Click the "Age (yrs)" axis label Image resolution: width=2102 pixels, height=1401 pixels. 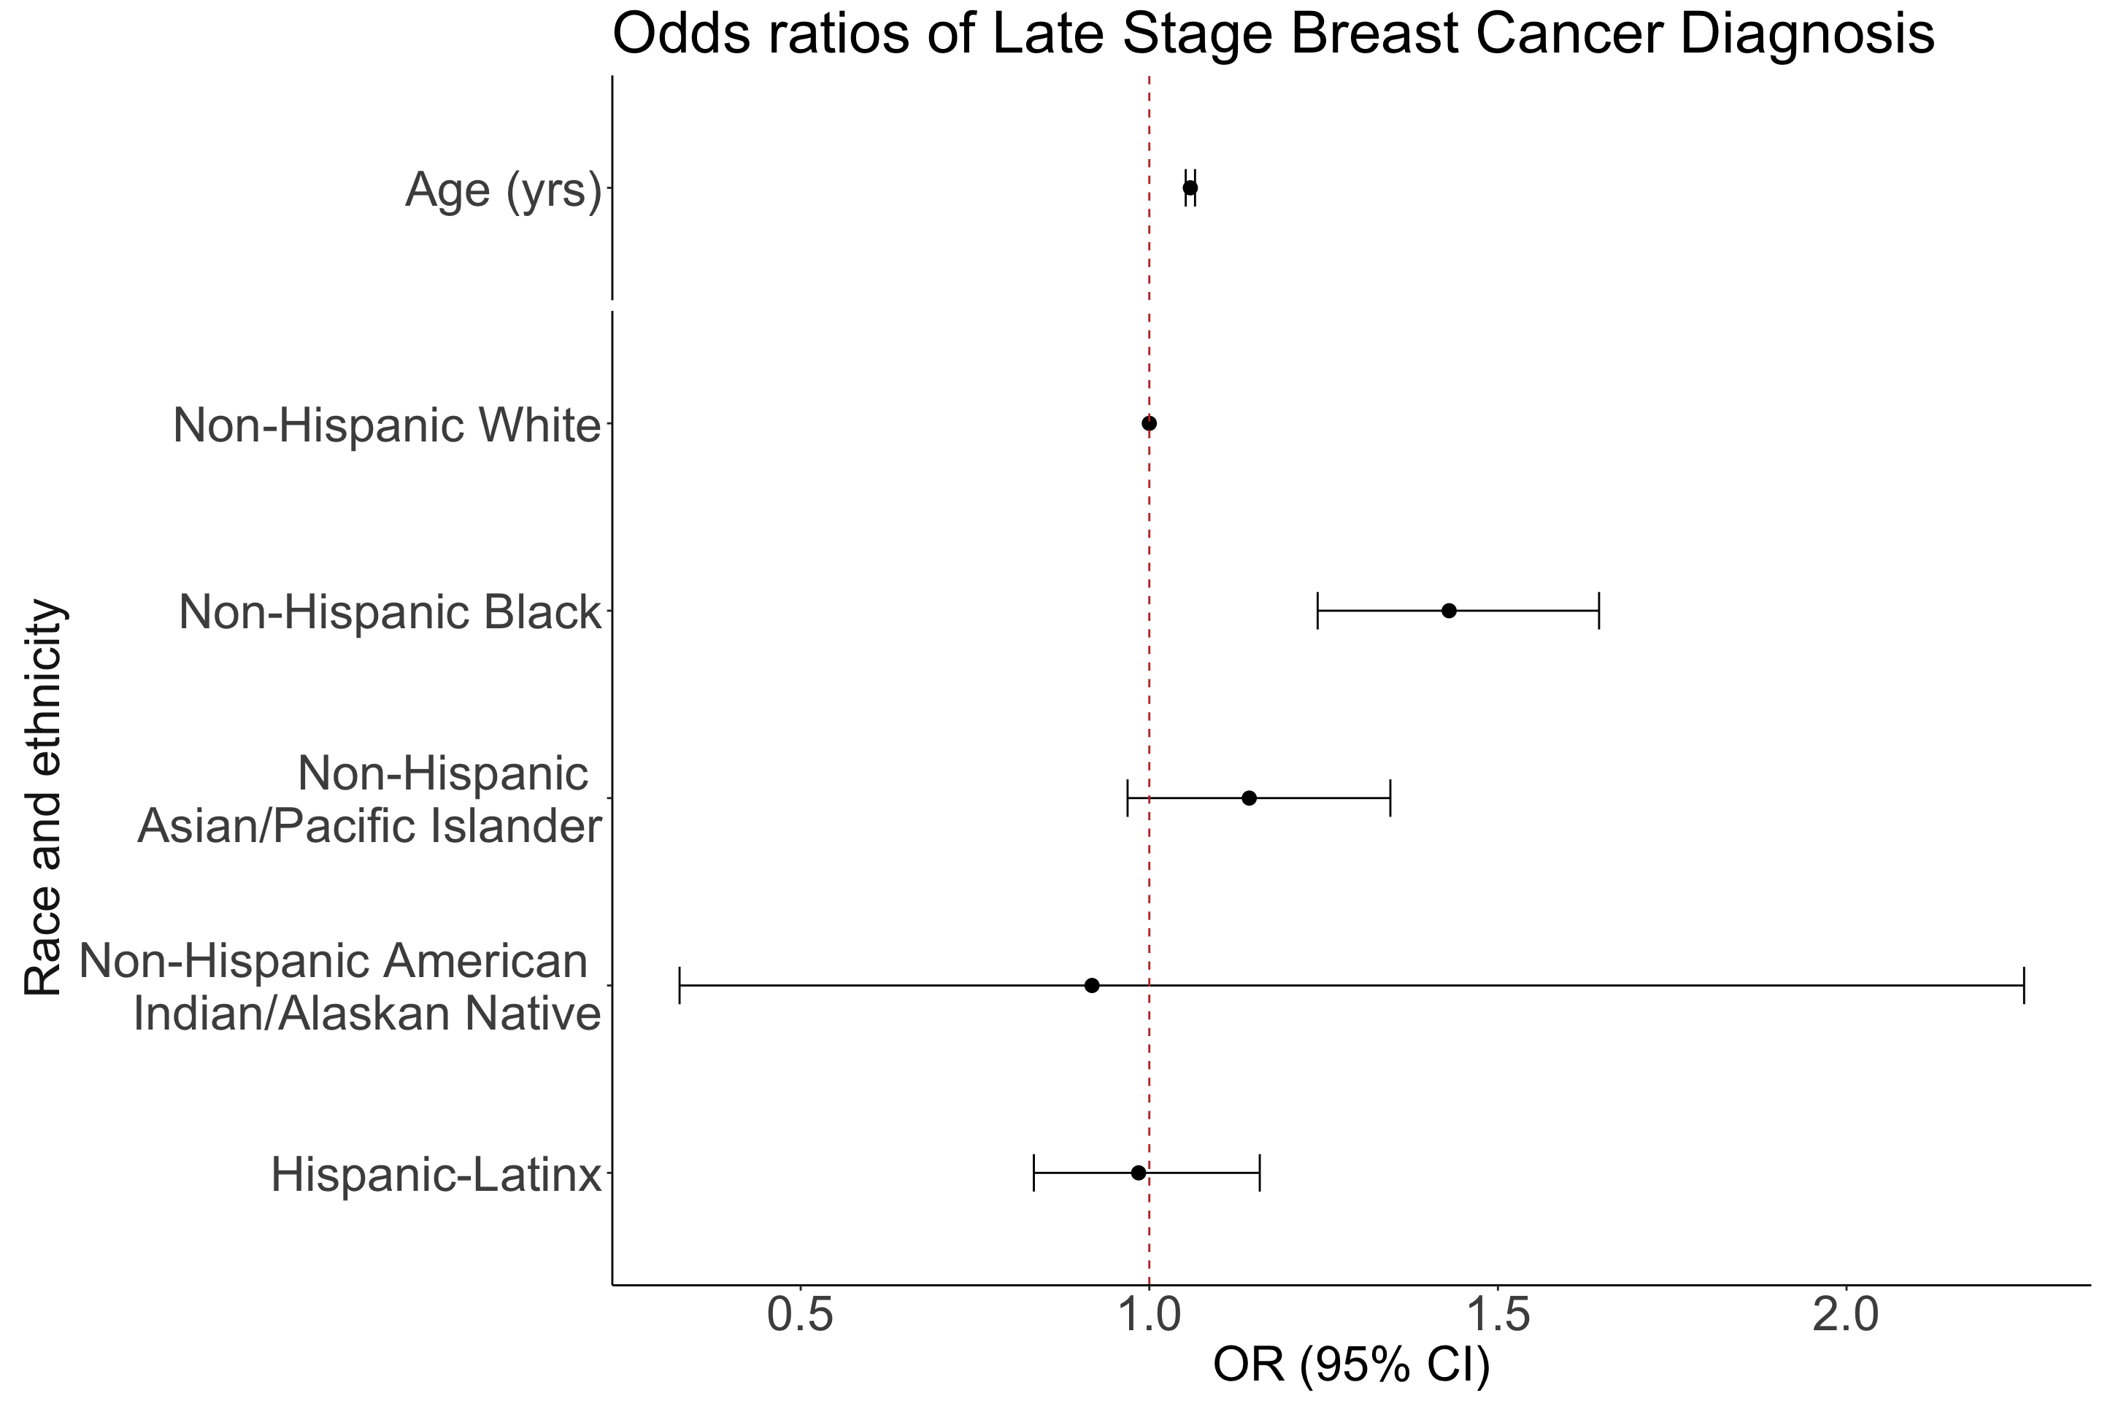tap(503, 190)
